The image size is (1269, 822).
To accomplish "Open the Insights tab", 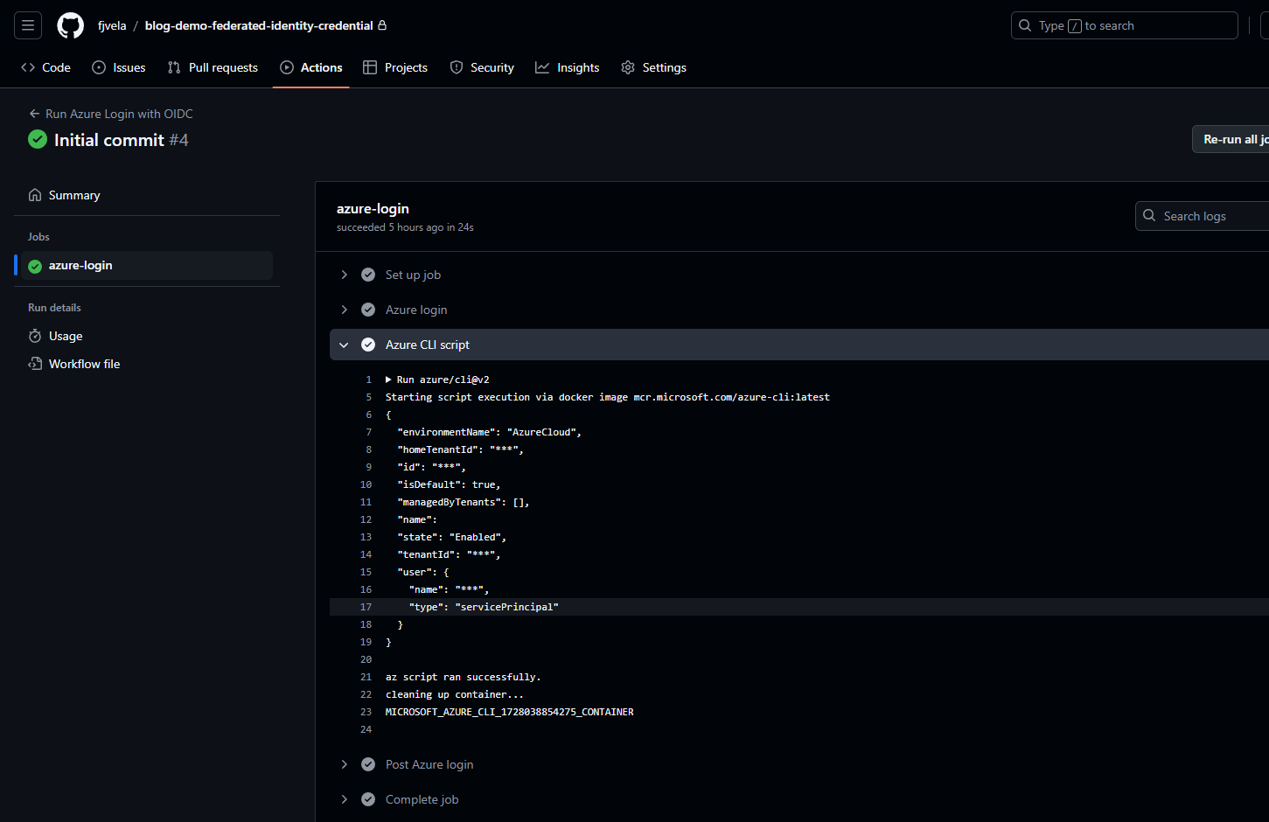I will (x=568, y=67).
